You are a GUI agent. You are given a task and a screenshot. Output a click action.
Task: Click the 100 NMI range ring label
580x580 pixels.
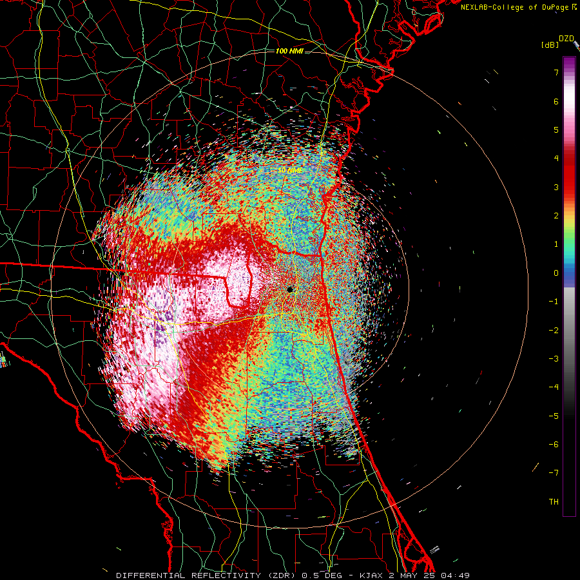tap(289, 51)
